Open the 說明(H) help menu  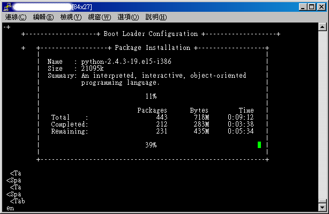point(156,17)
